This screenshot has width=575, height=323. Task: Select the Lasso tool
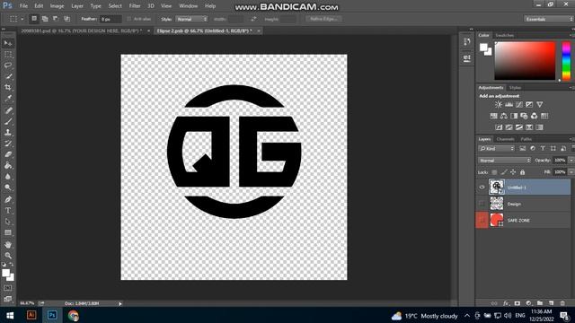[x=8, y=65]
